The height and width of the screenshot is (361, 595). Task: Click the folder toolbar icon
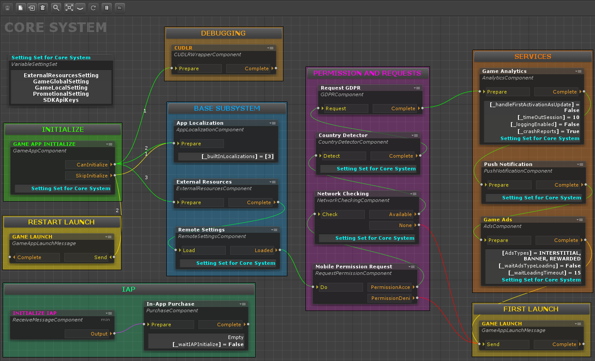pos(120,7)
